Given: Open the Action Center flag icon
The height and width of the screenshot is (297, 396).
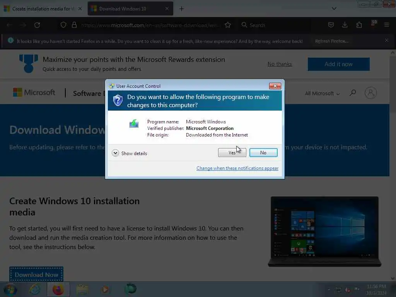Looking at the screenshot, I should (x=357, y=289).
